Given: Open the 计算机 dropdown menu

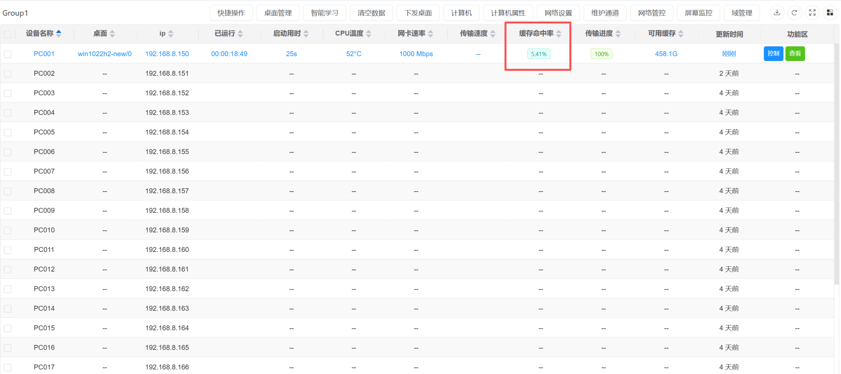Looking at the screenshot, I should 461,13.
